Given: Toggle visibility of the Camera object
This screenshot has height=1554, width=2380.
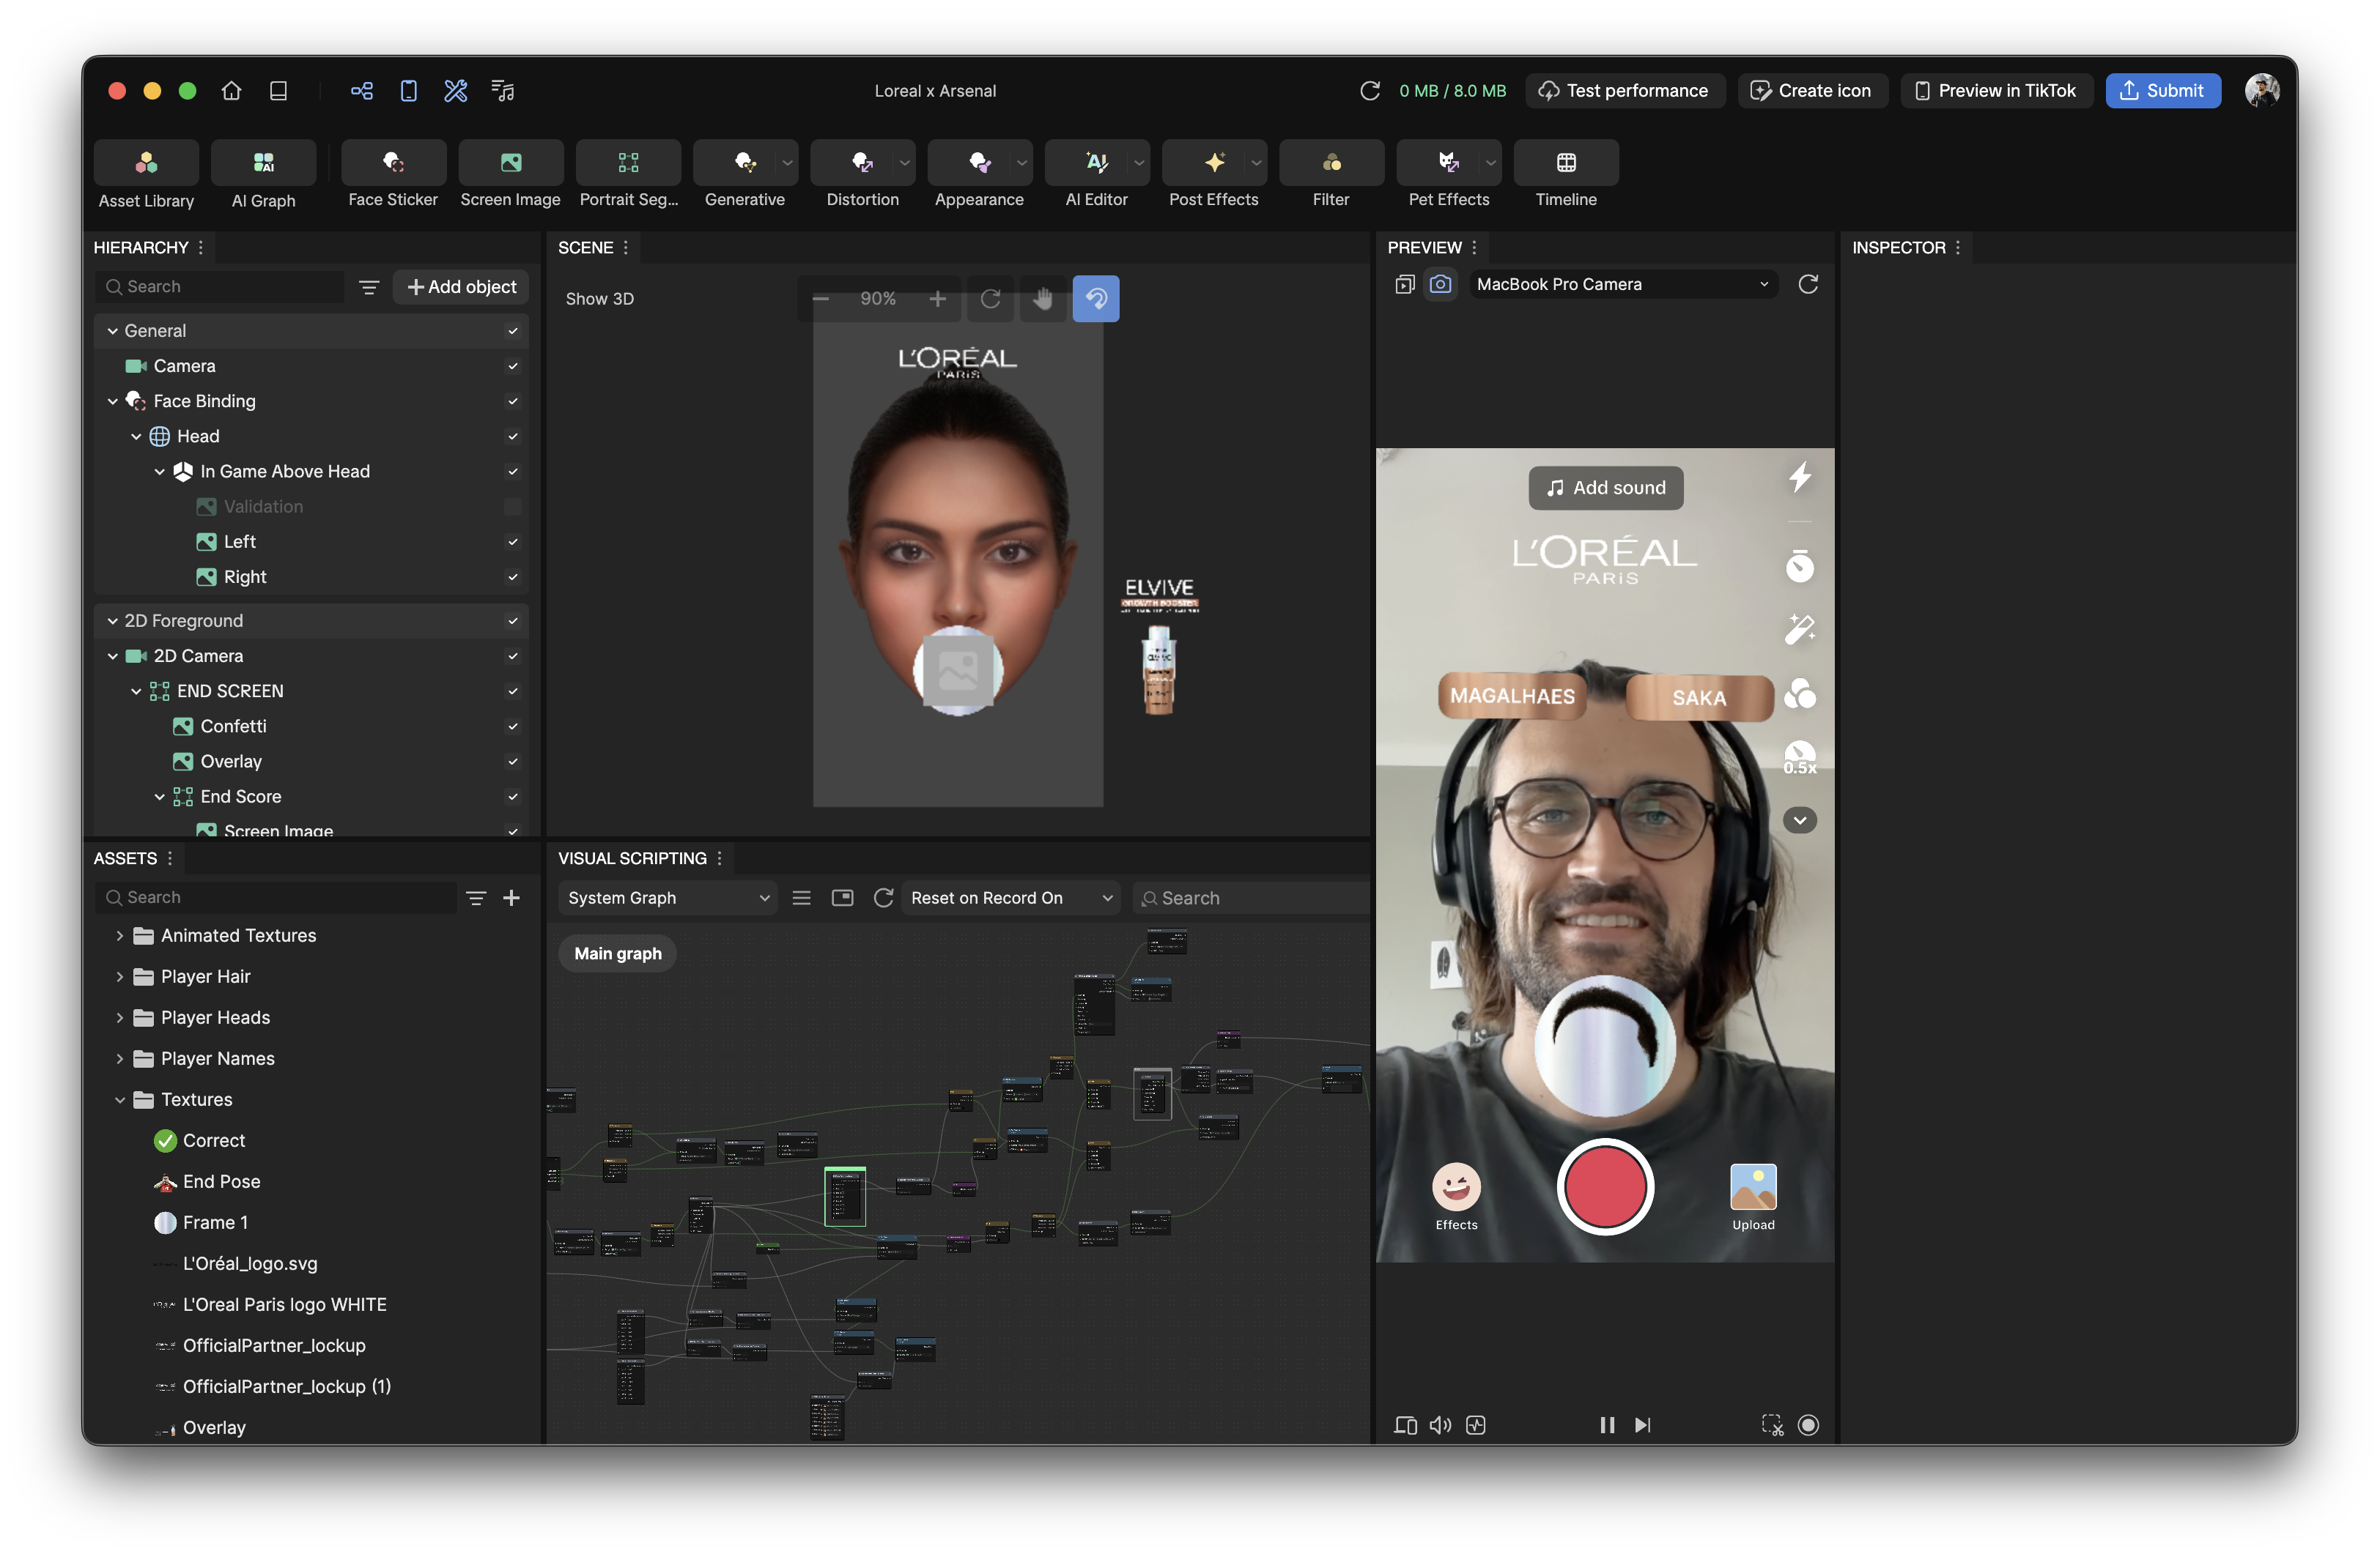Looking at the screenshot, I should click(x=513, y=365).
